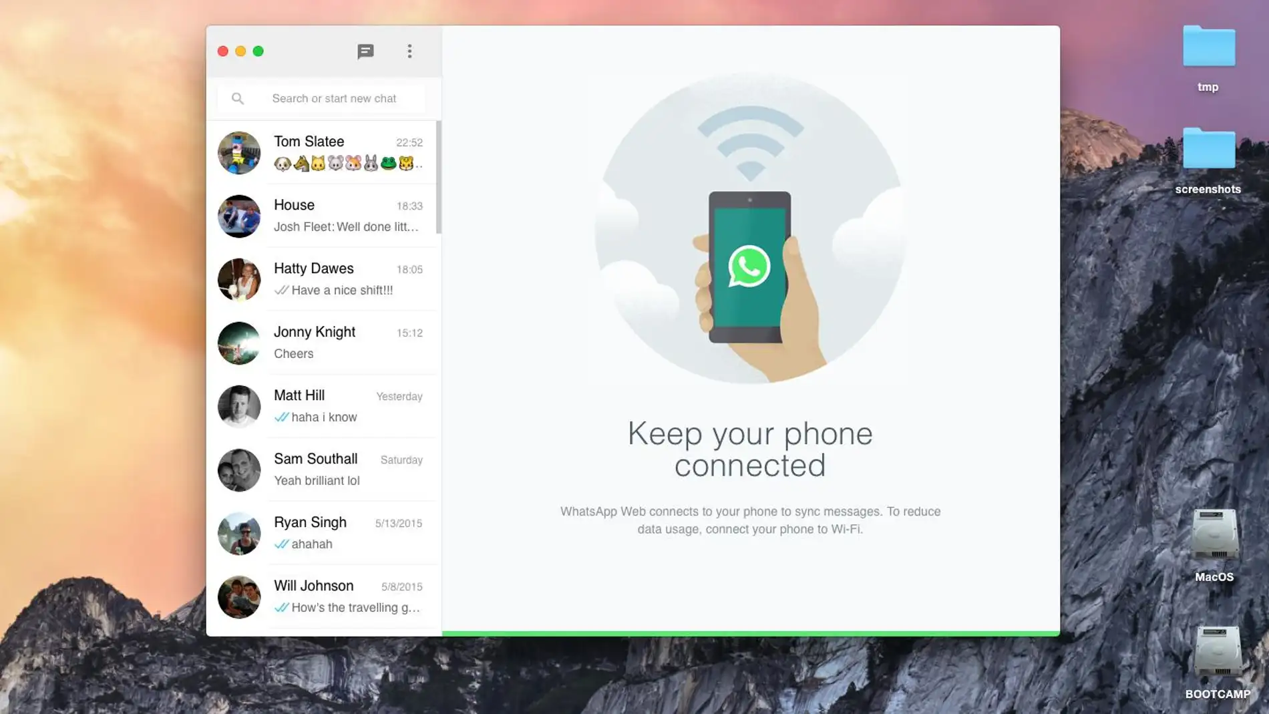Click the WhatsApp logo on the phone illustration

click(x=749, y=266)
